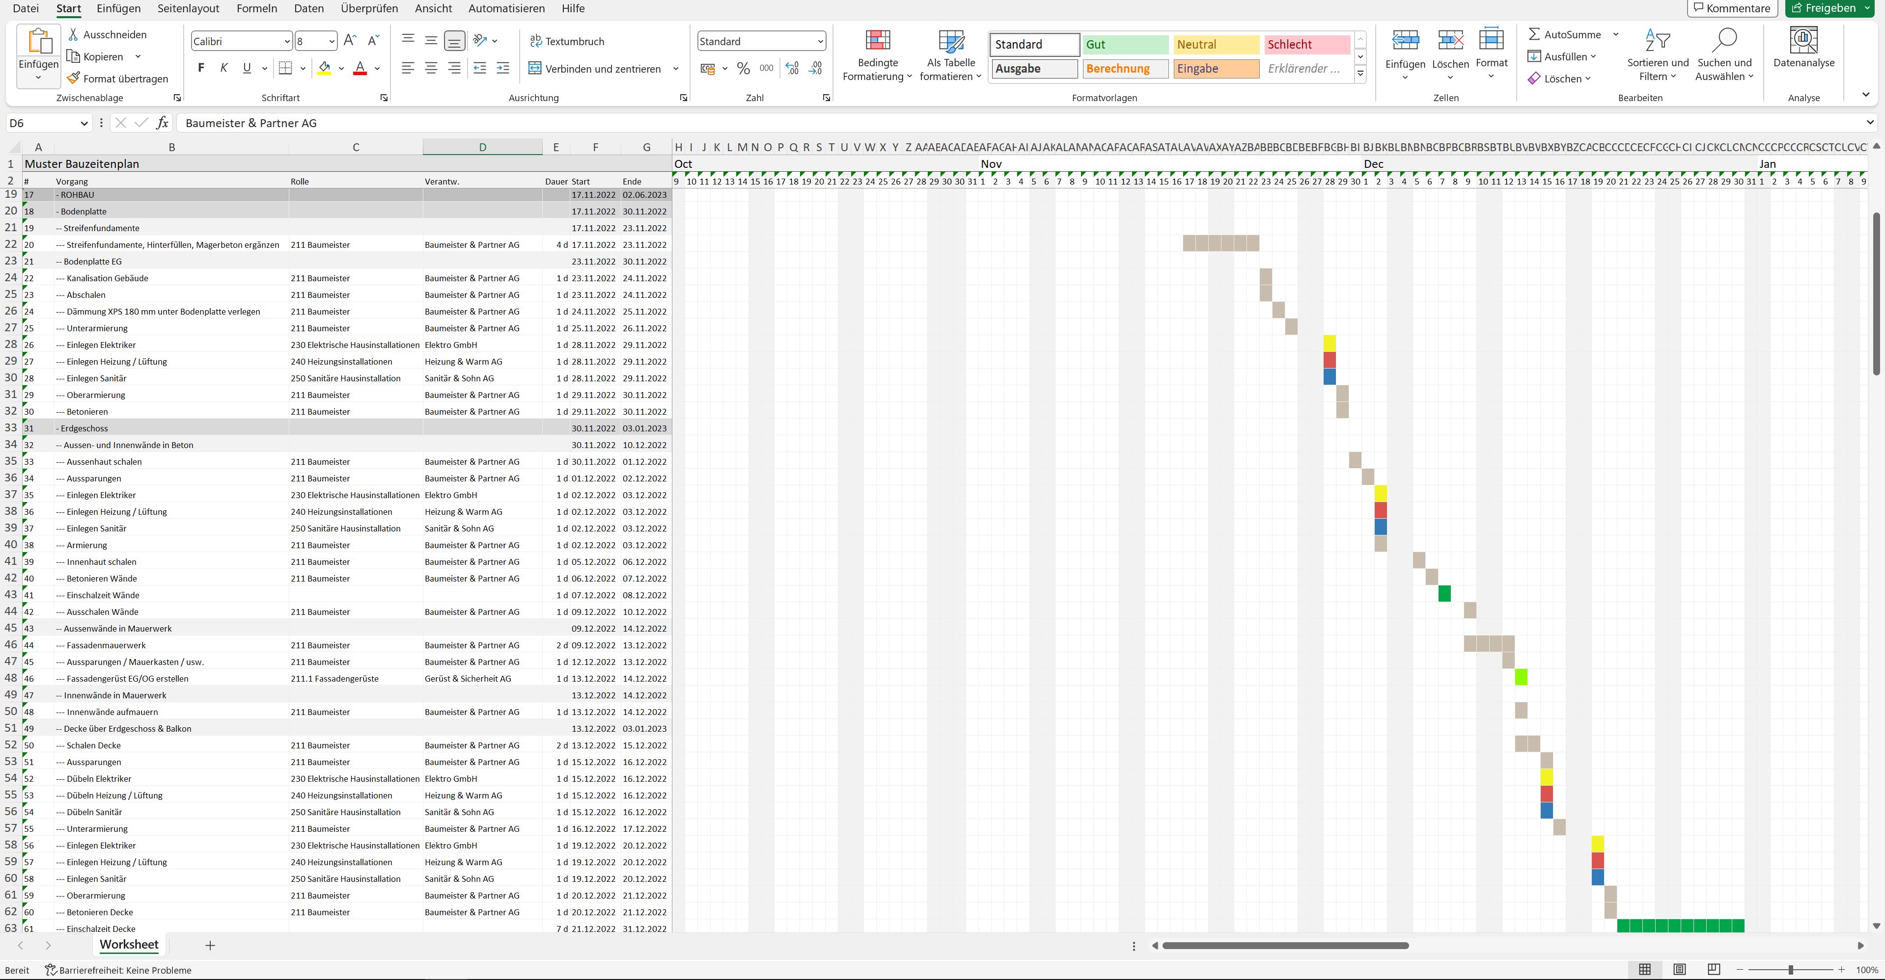Screen dimensions: 1885x980
Task: Remove a decimal place
Action: (815, 68)
